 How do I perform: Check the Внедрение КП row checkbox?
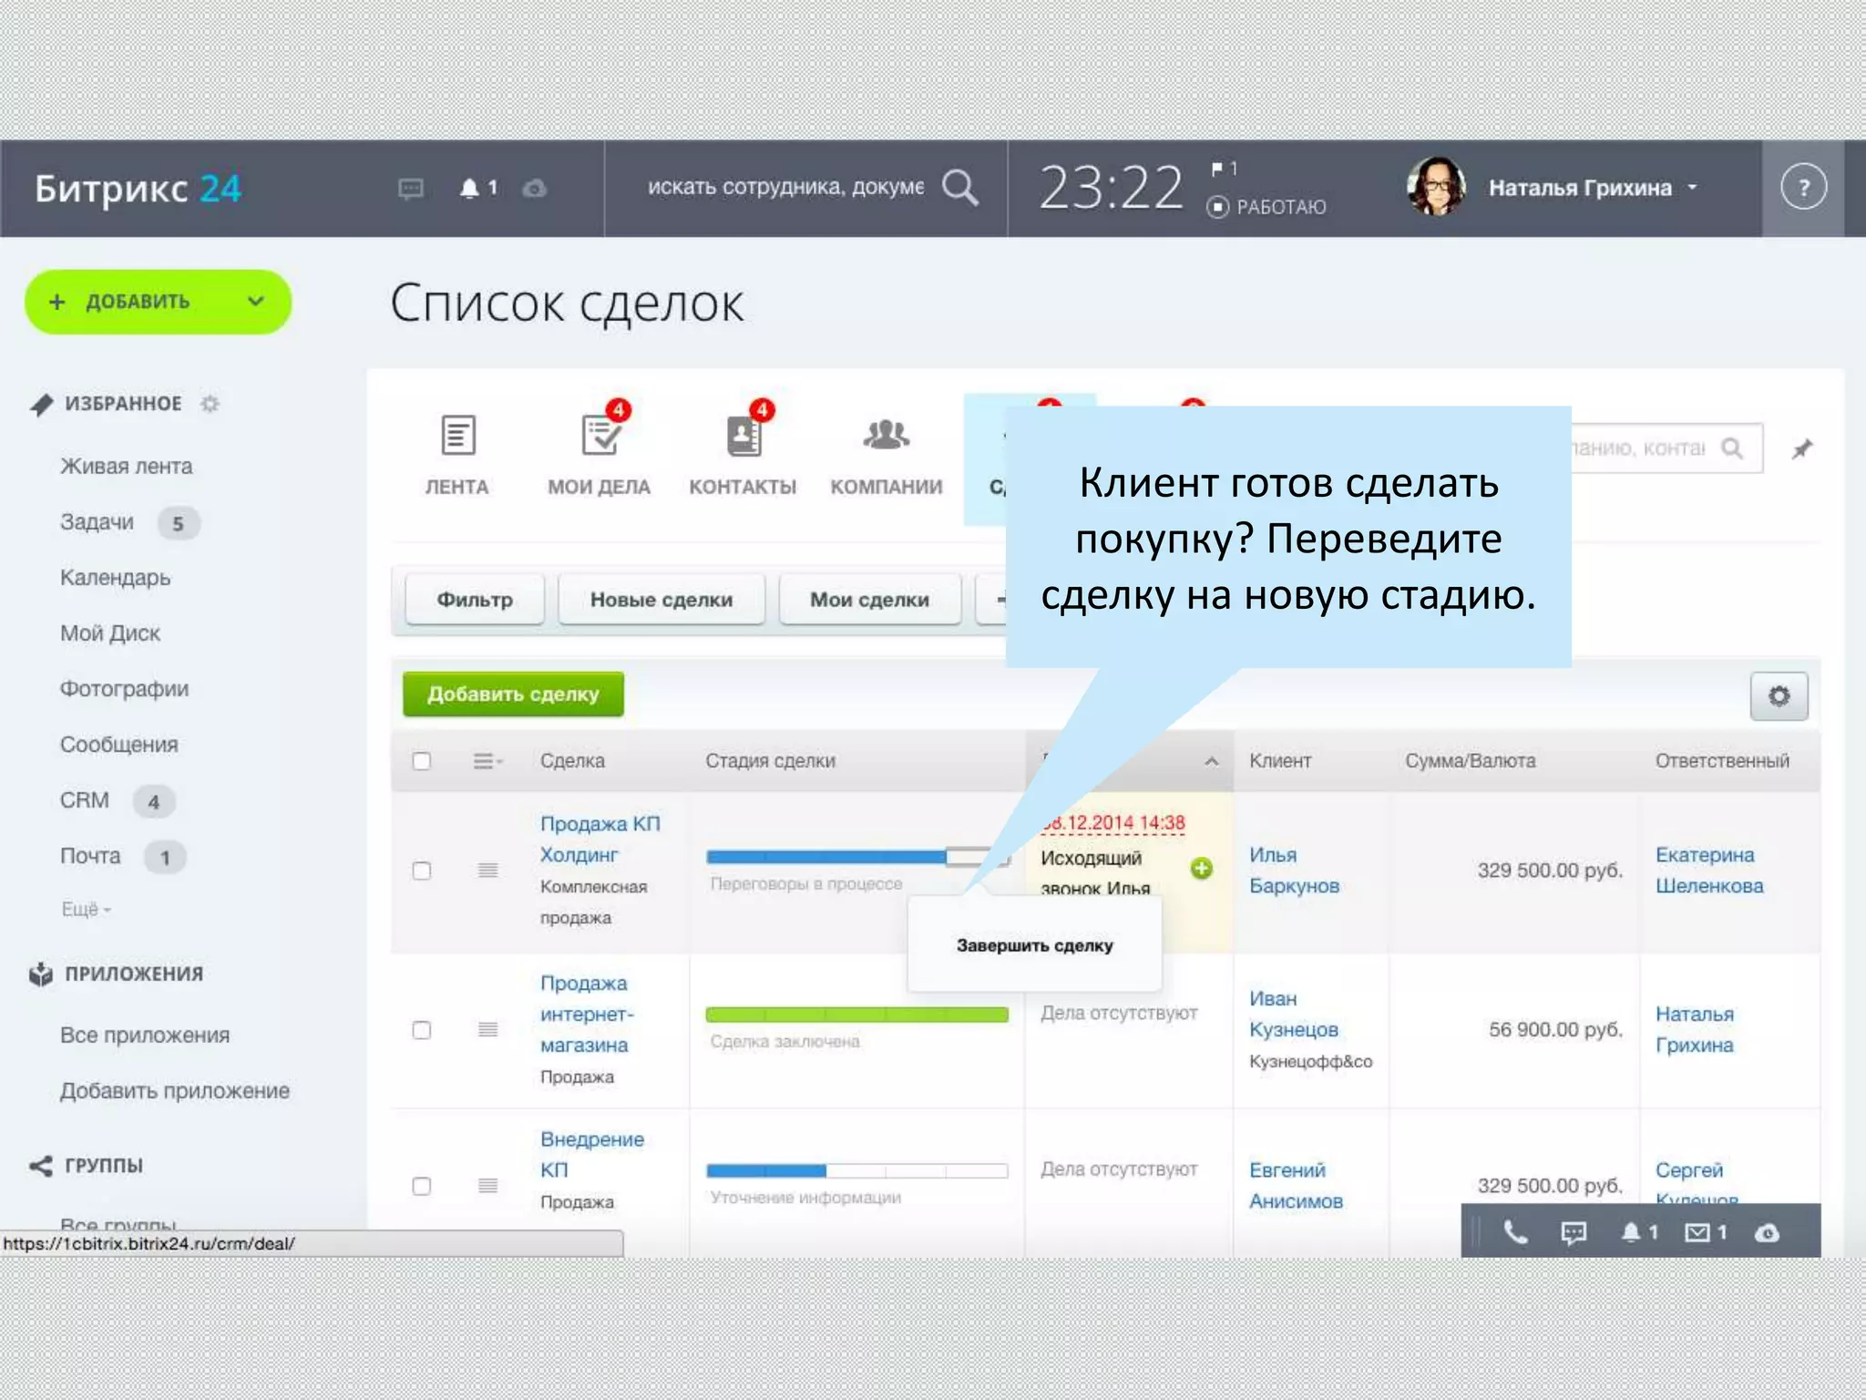coord(422,1186)
